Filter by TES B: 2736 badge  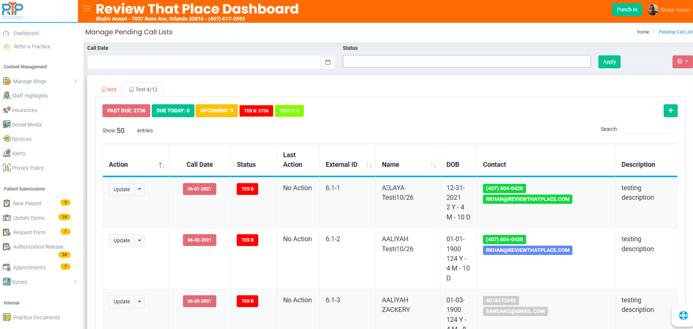coord(256,111)
